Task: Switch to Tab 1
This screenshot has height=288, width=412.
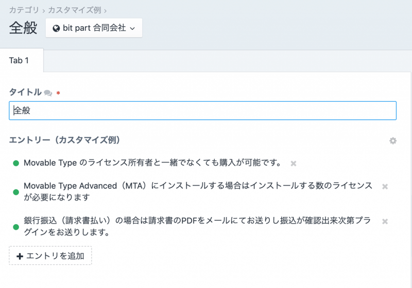Action: coord(19,61)
